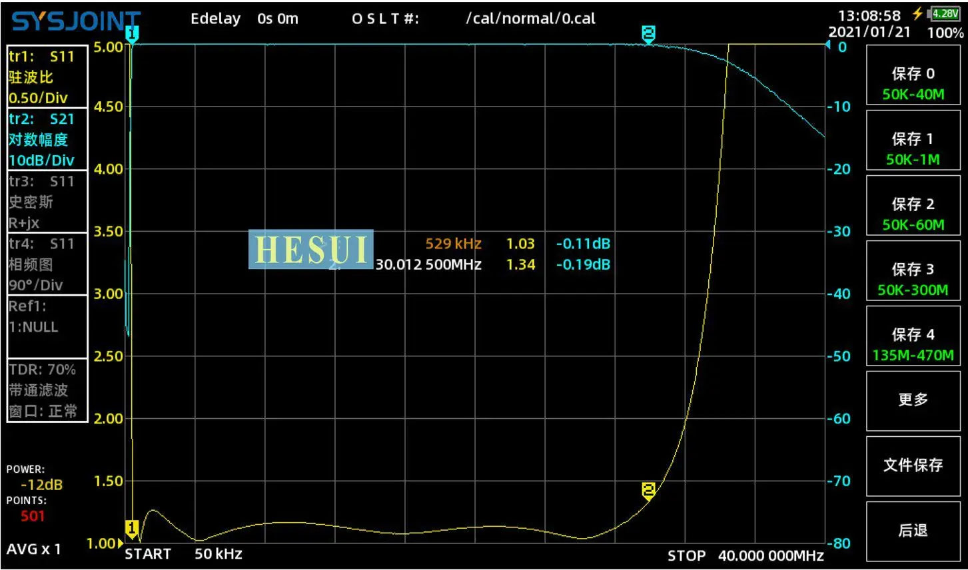
Task: Open the TDR 70% bandpass settings panel
Action: 47,390
